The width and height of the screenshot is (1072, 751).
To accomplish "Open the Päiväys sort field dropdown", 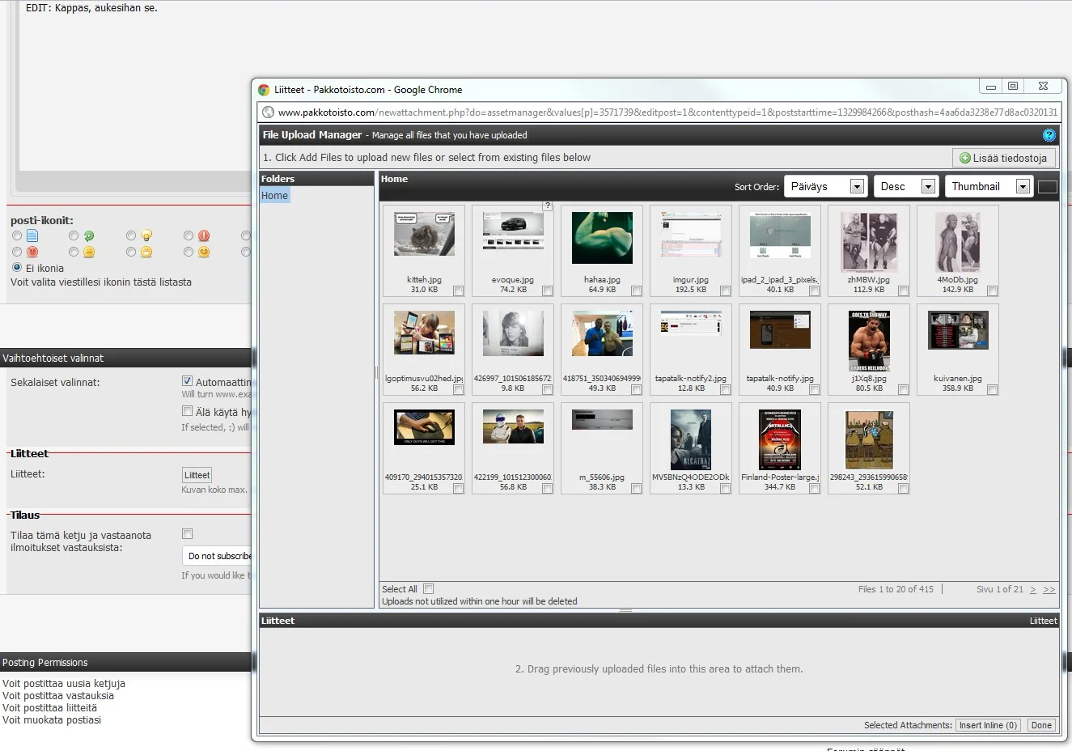I will [x=825, y=186].
